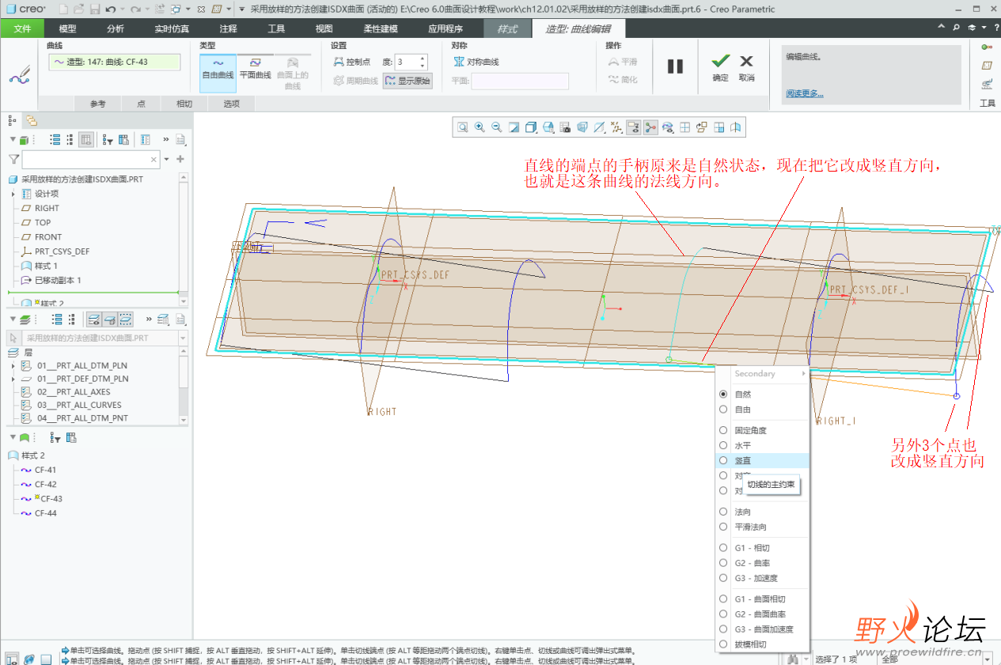Screen dimensions: 1001x665
Task: Select the 拔模相切 radio option
Action: [722, 644]
